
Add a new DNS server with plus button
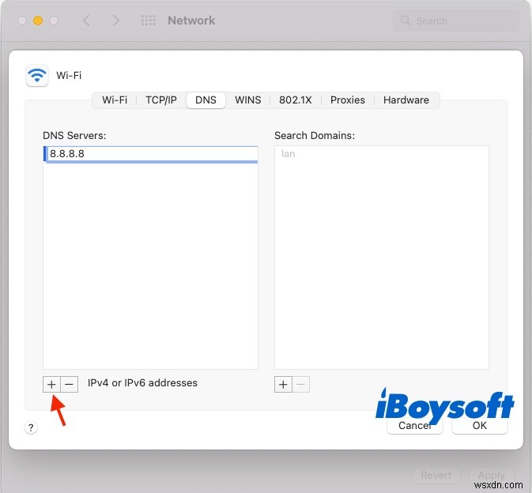(x=51, y=384)
